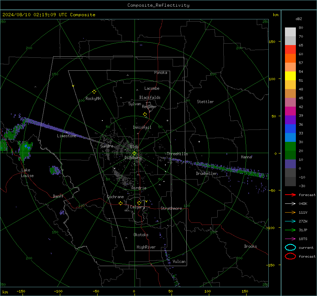Viewport: 317px width, 296px height.
Task: Pick the light gray 80 dBZ color swatch
Action: click(x=290, y=32)
